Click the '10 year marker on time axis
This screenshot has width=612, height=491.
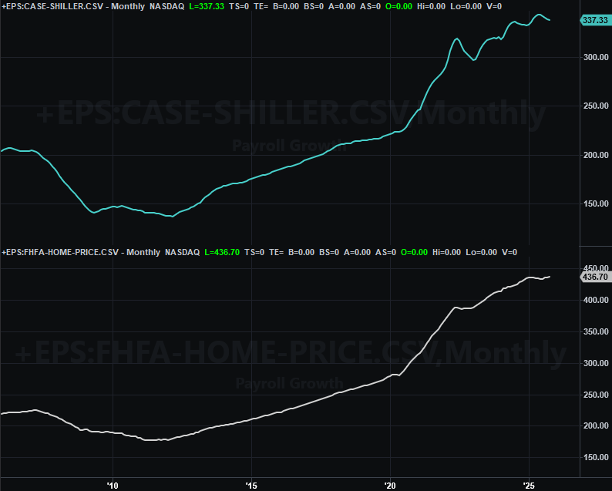[113, 484]
